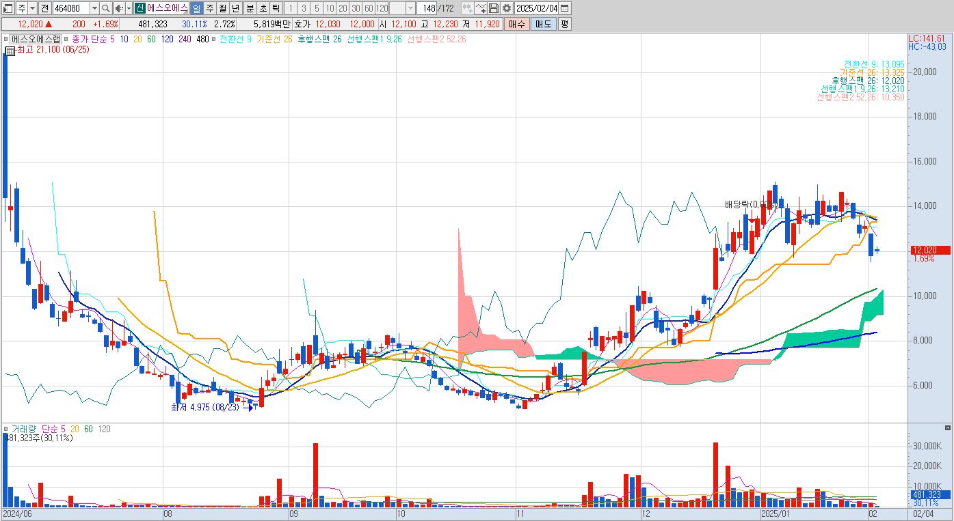The width and height of the screenshot is (954, 521).
Task: Switch to 월 monthly period
Action: tap(222, 8)
